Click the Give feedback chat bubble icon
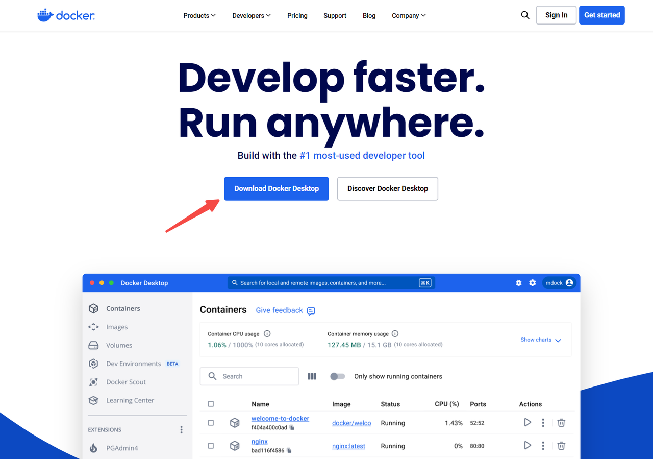 point(311,311)
